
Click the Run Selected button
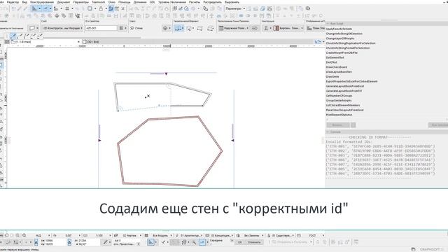[x=438, y=125]
